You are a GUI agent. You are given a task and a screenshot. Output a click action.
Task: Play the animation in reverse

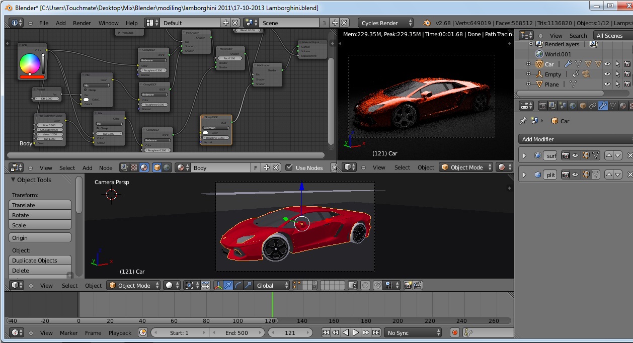click(x=346, y=332)
